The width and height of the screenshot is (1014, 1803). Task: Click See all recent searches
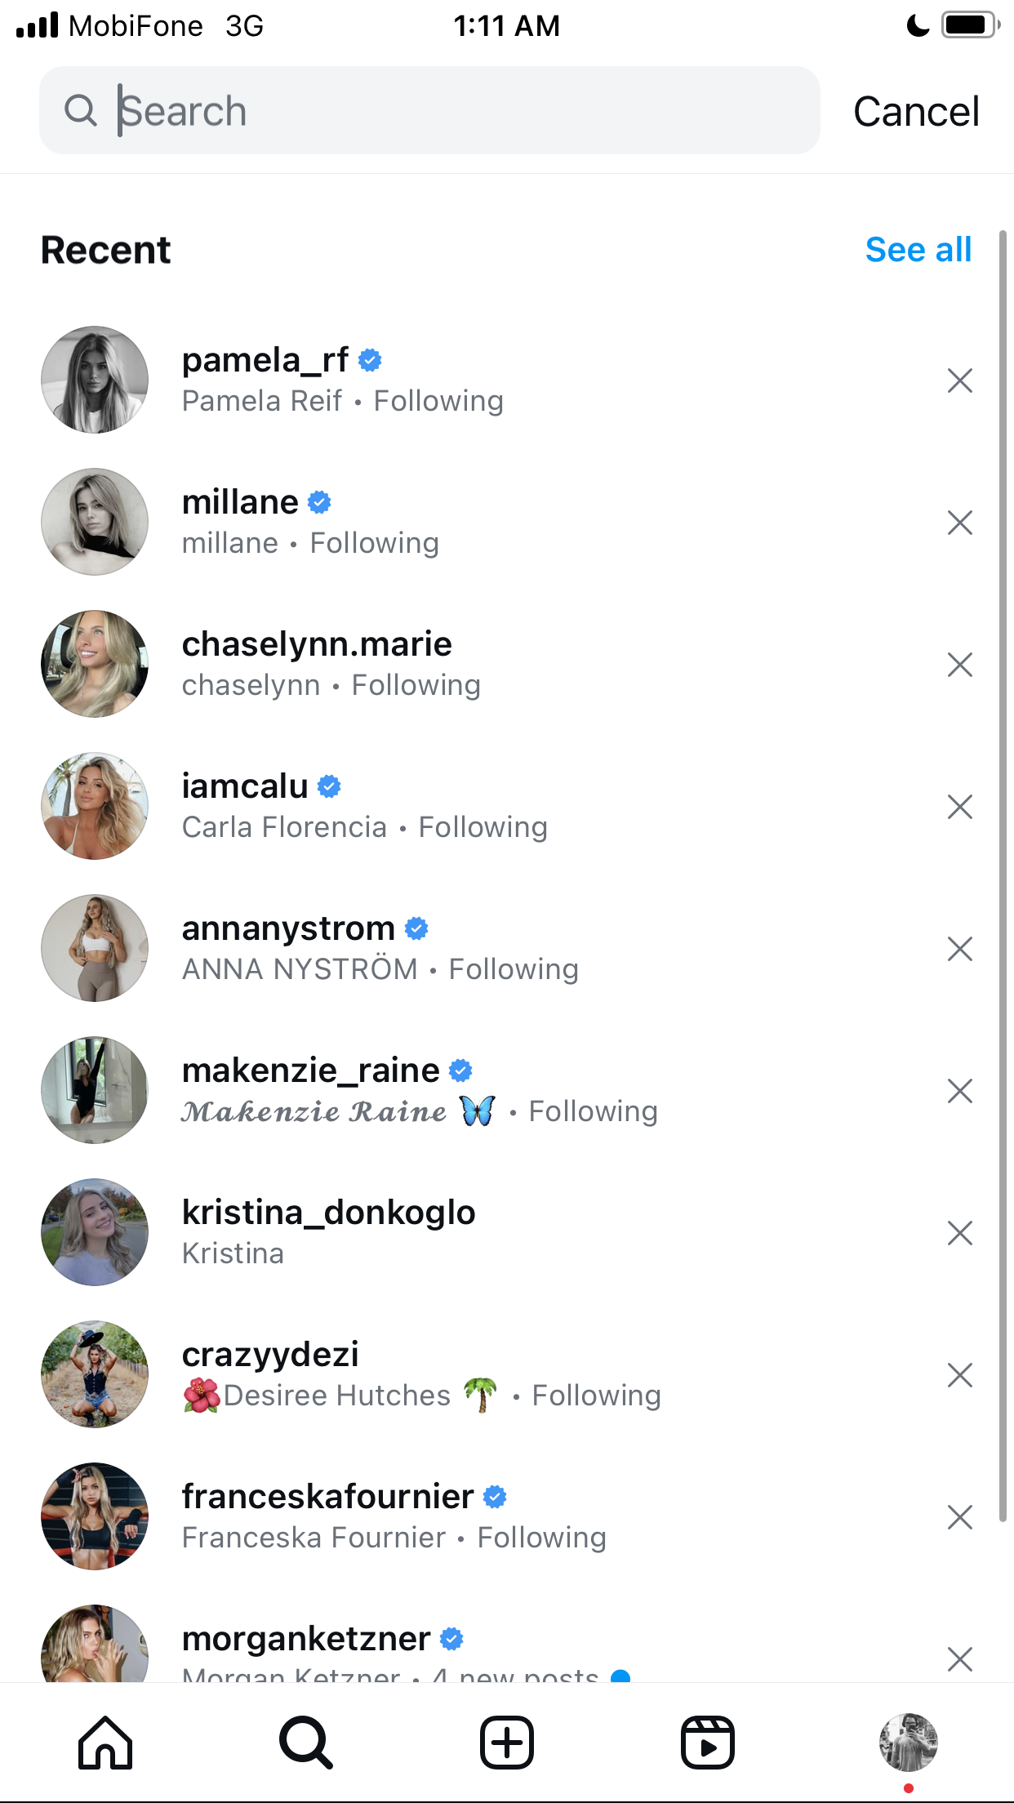(x=918, y=250)
